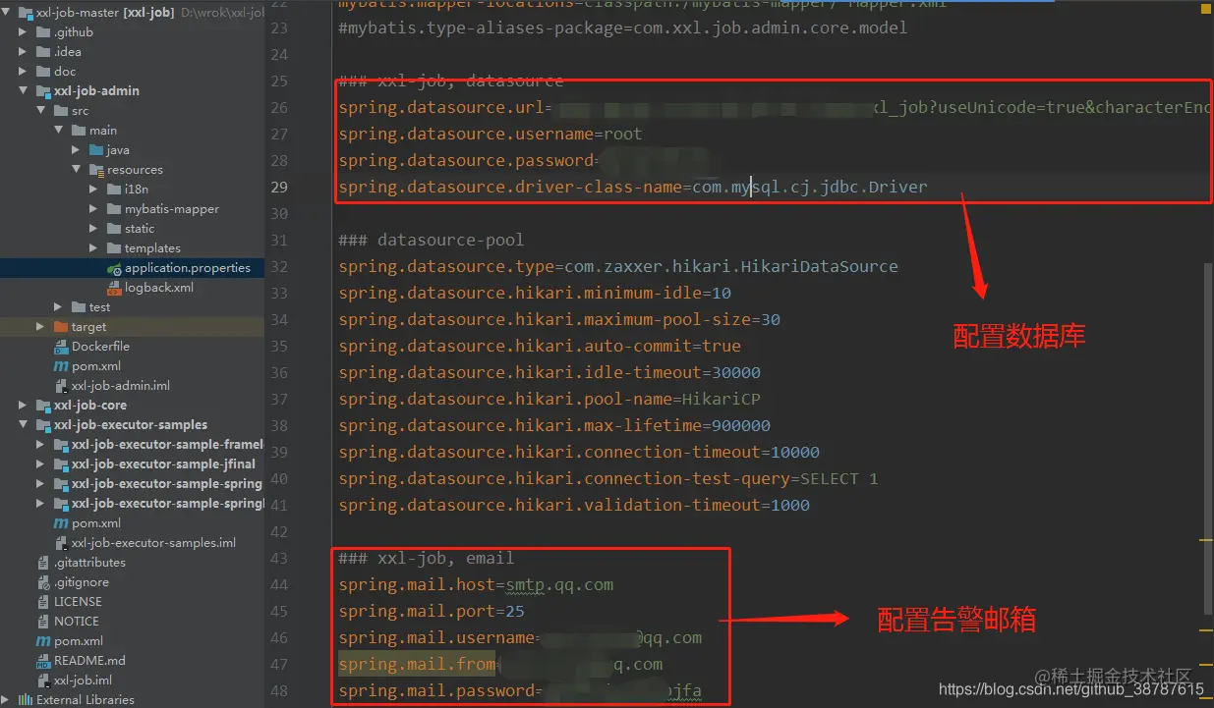Expand the .idea folder
Screen dimensions: 1214x708
pyautogui.click(x=24, y=52)
